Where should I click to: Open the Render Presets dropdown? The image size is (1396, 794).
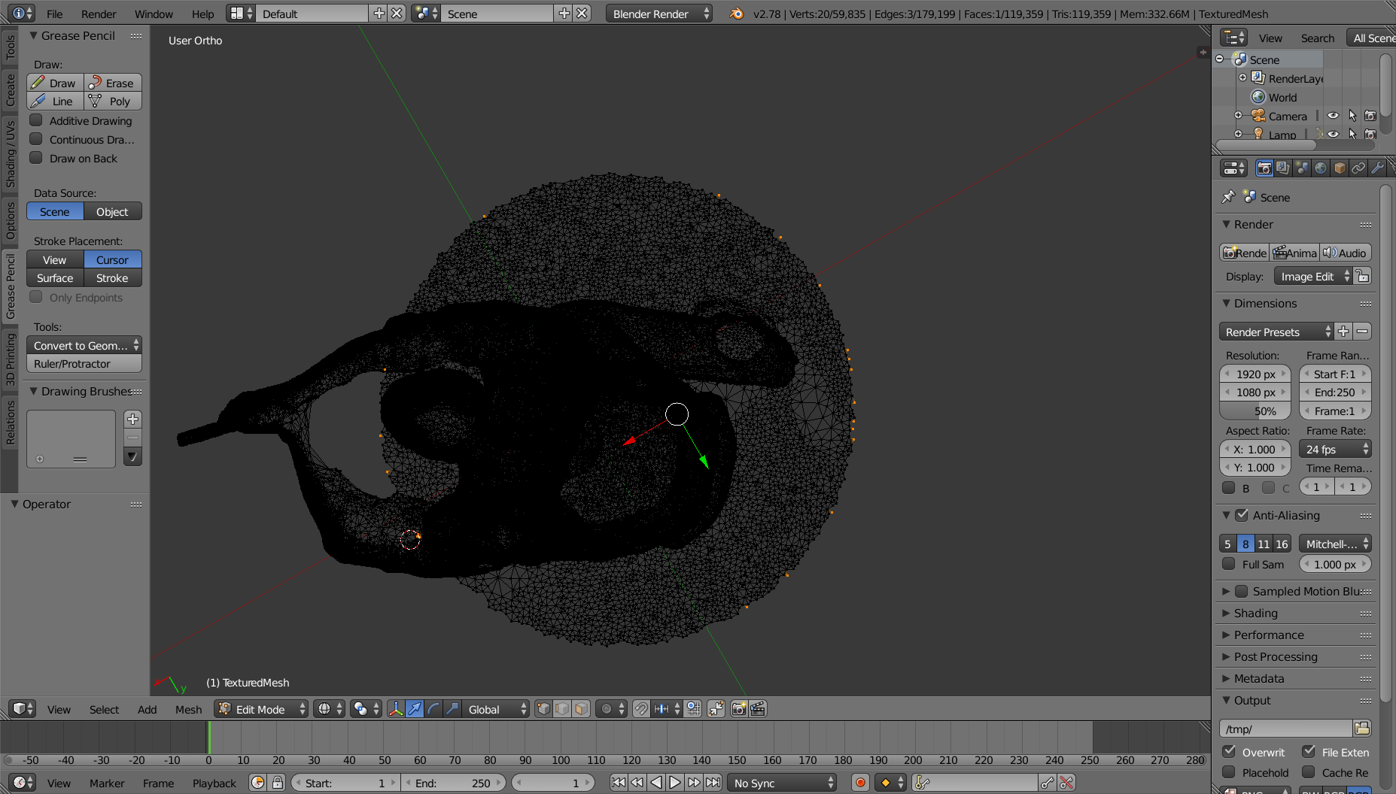[1276, 332]
